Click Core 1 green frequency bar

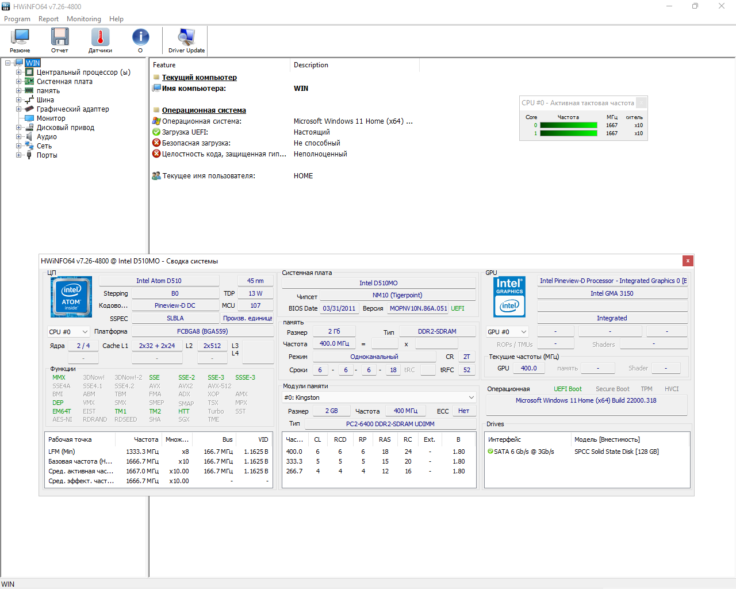569,133
